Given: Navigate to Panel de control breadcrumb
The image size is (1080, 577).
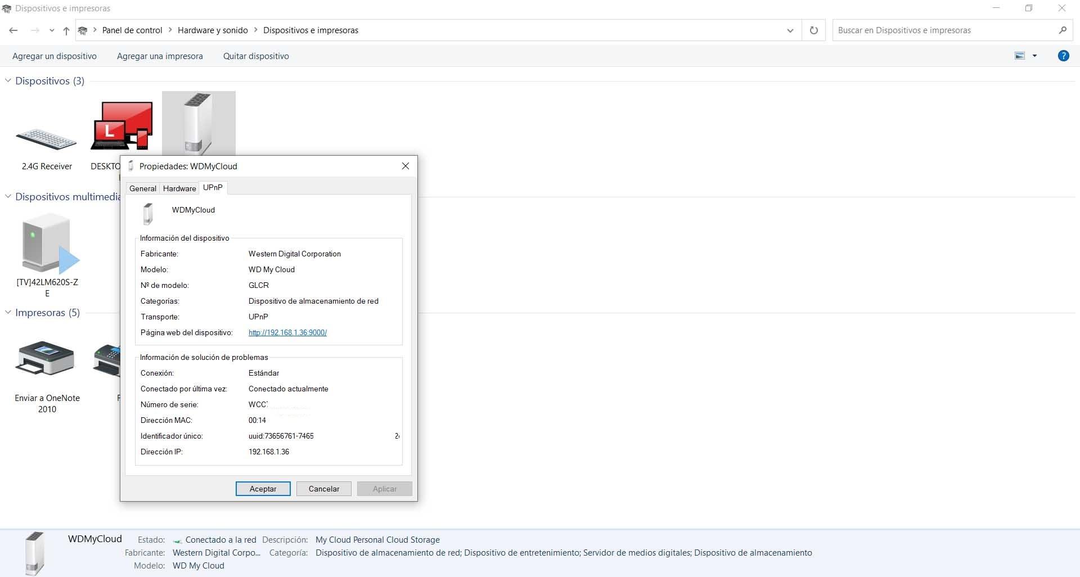Looking at the screenshot, I should 132,30.
